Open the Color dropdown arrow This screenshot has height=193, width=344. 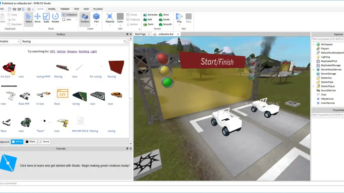click(x=120, y=25)
